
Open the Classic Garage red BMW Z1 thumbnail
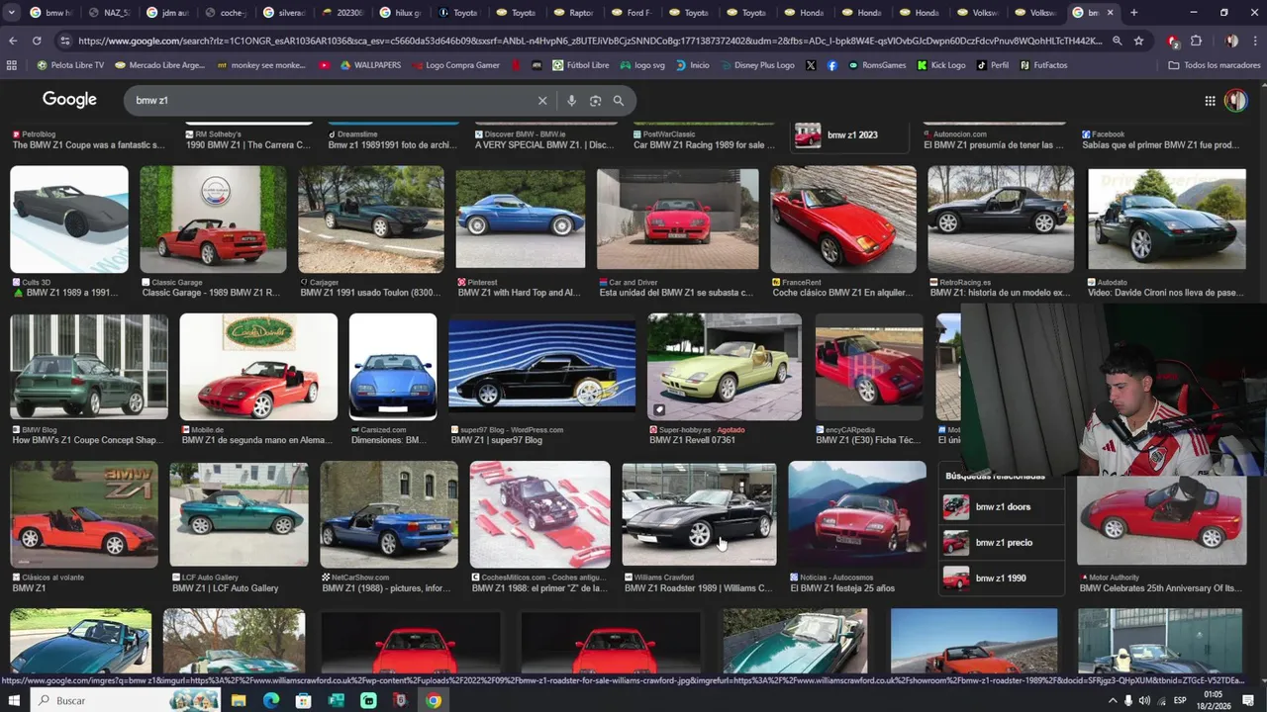click(213, 219)
